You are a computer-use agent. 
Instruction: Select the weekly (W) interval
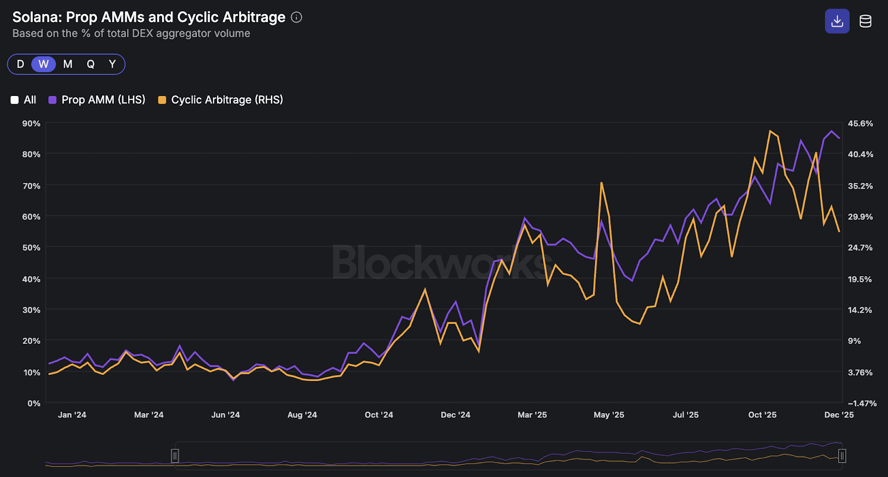tap(43, 64)
